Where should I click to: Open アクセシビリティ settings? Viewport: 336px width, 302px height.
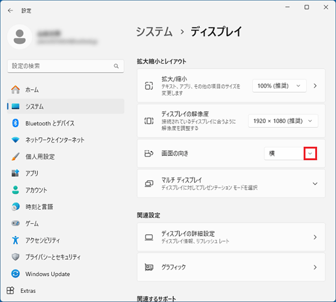(66, 240)
